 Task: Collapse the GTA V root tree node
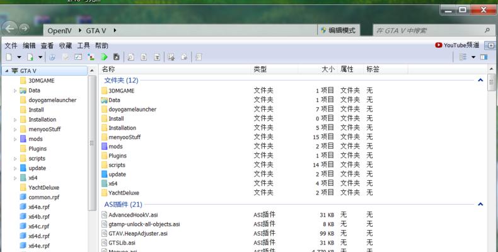pos(7,71)
